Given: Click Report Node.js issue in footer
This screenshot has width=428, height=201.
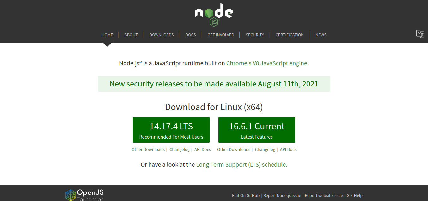Looking at the screenshot, I should coord(282,195).
